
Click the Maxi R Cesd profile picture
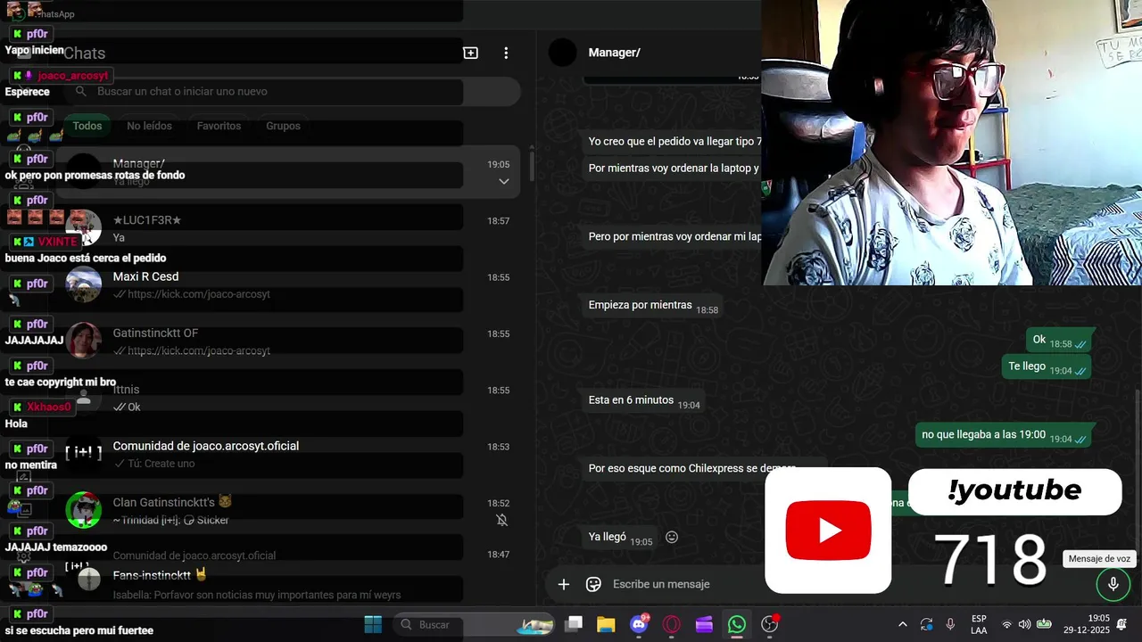coord(84,284)
